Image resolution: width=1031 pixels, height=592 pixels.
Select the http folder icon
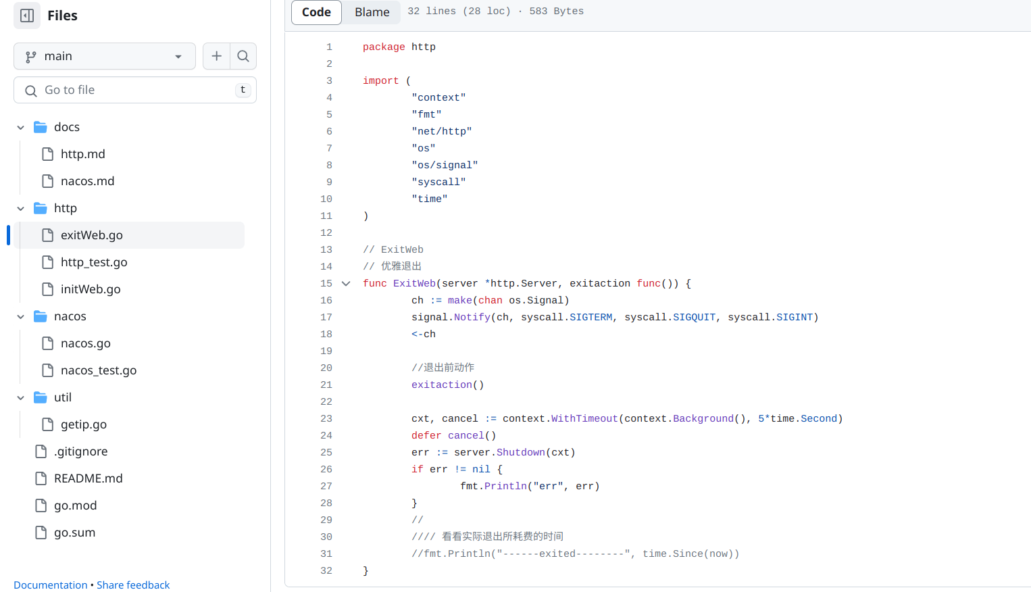tap(41, 208)
